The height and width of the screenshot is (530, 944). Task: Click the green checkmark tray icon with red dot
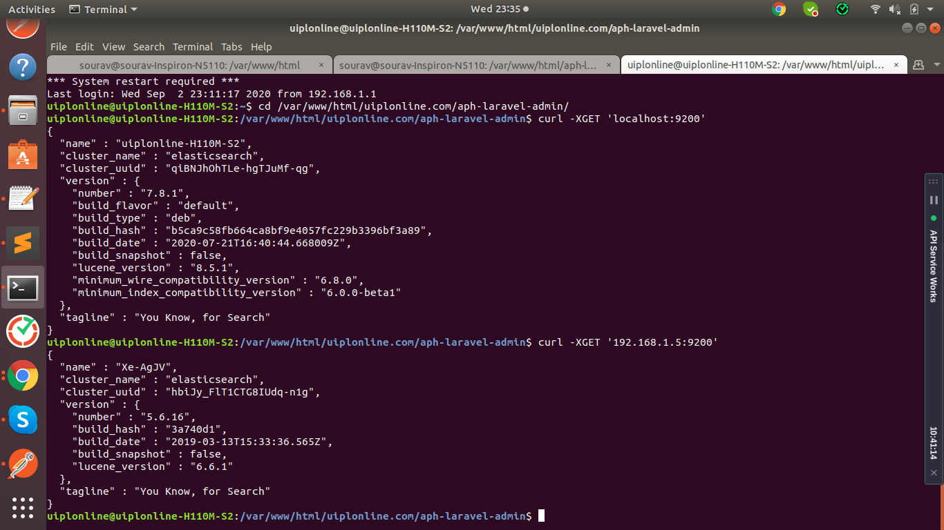click(811, 9)
